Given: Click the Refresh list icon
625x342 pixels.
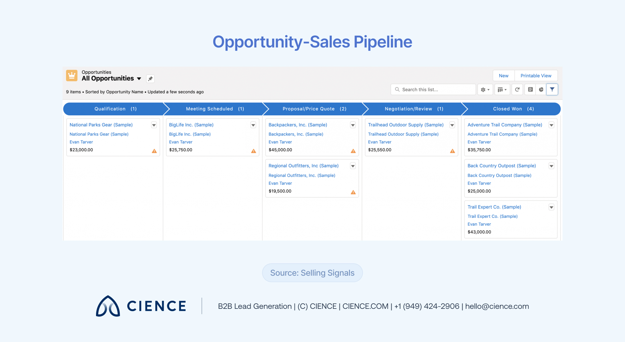Looking at the screenshot, I should (517, 89).
